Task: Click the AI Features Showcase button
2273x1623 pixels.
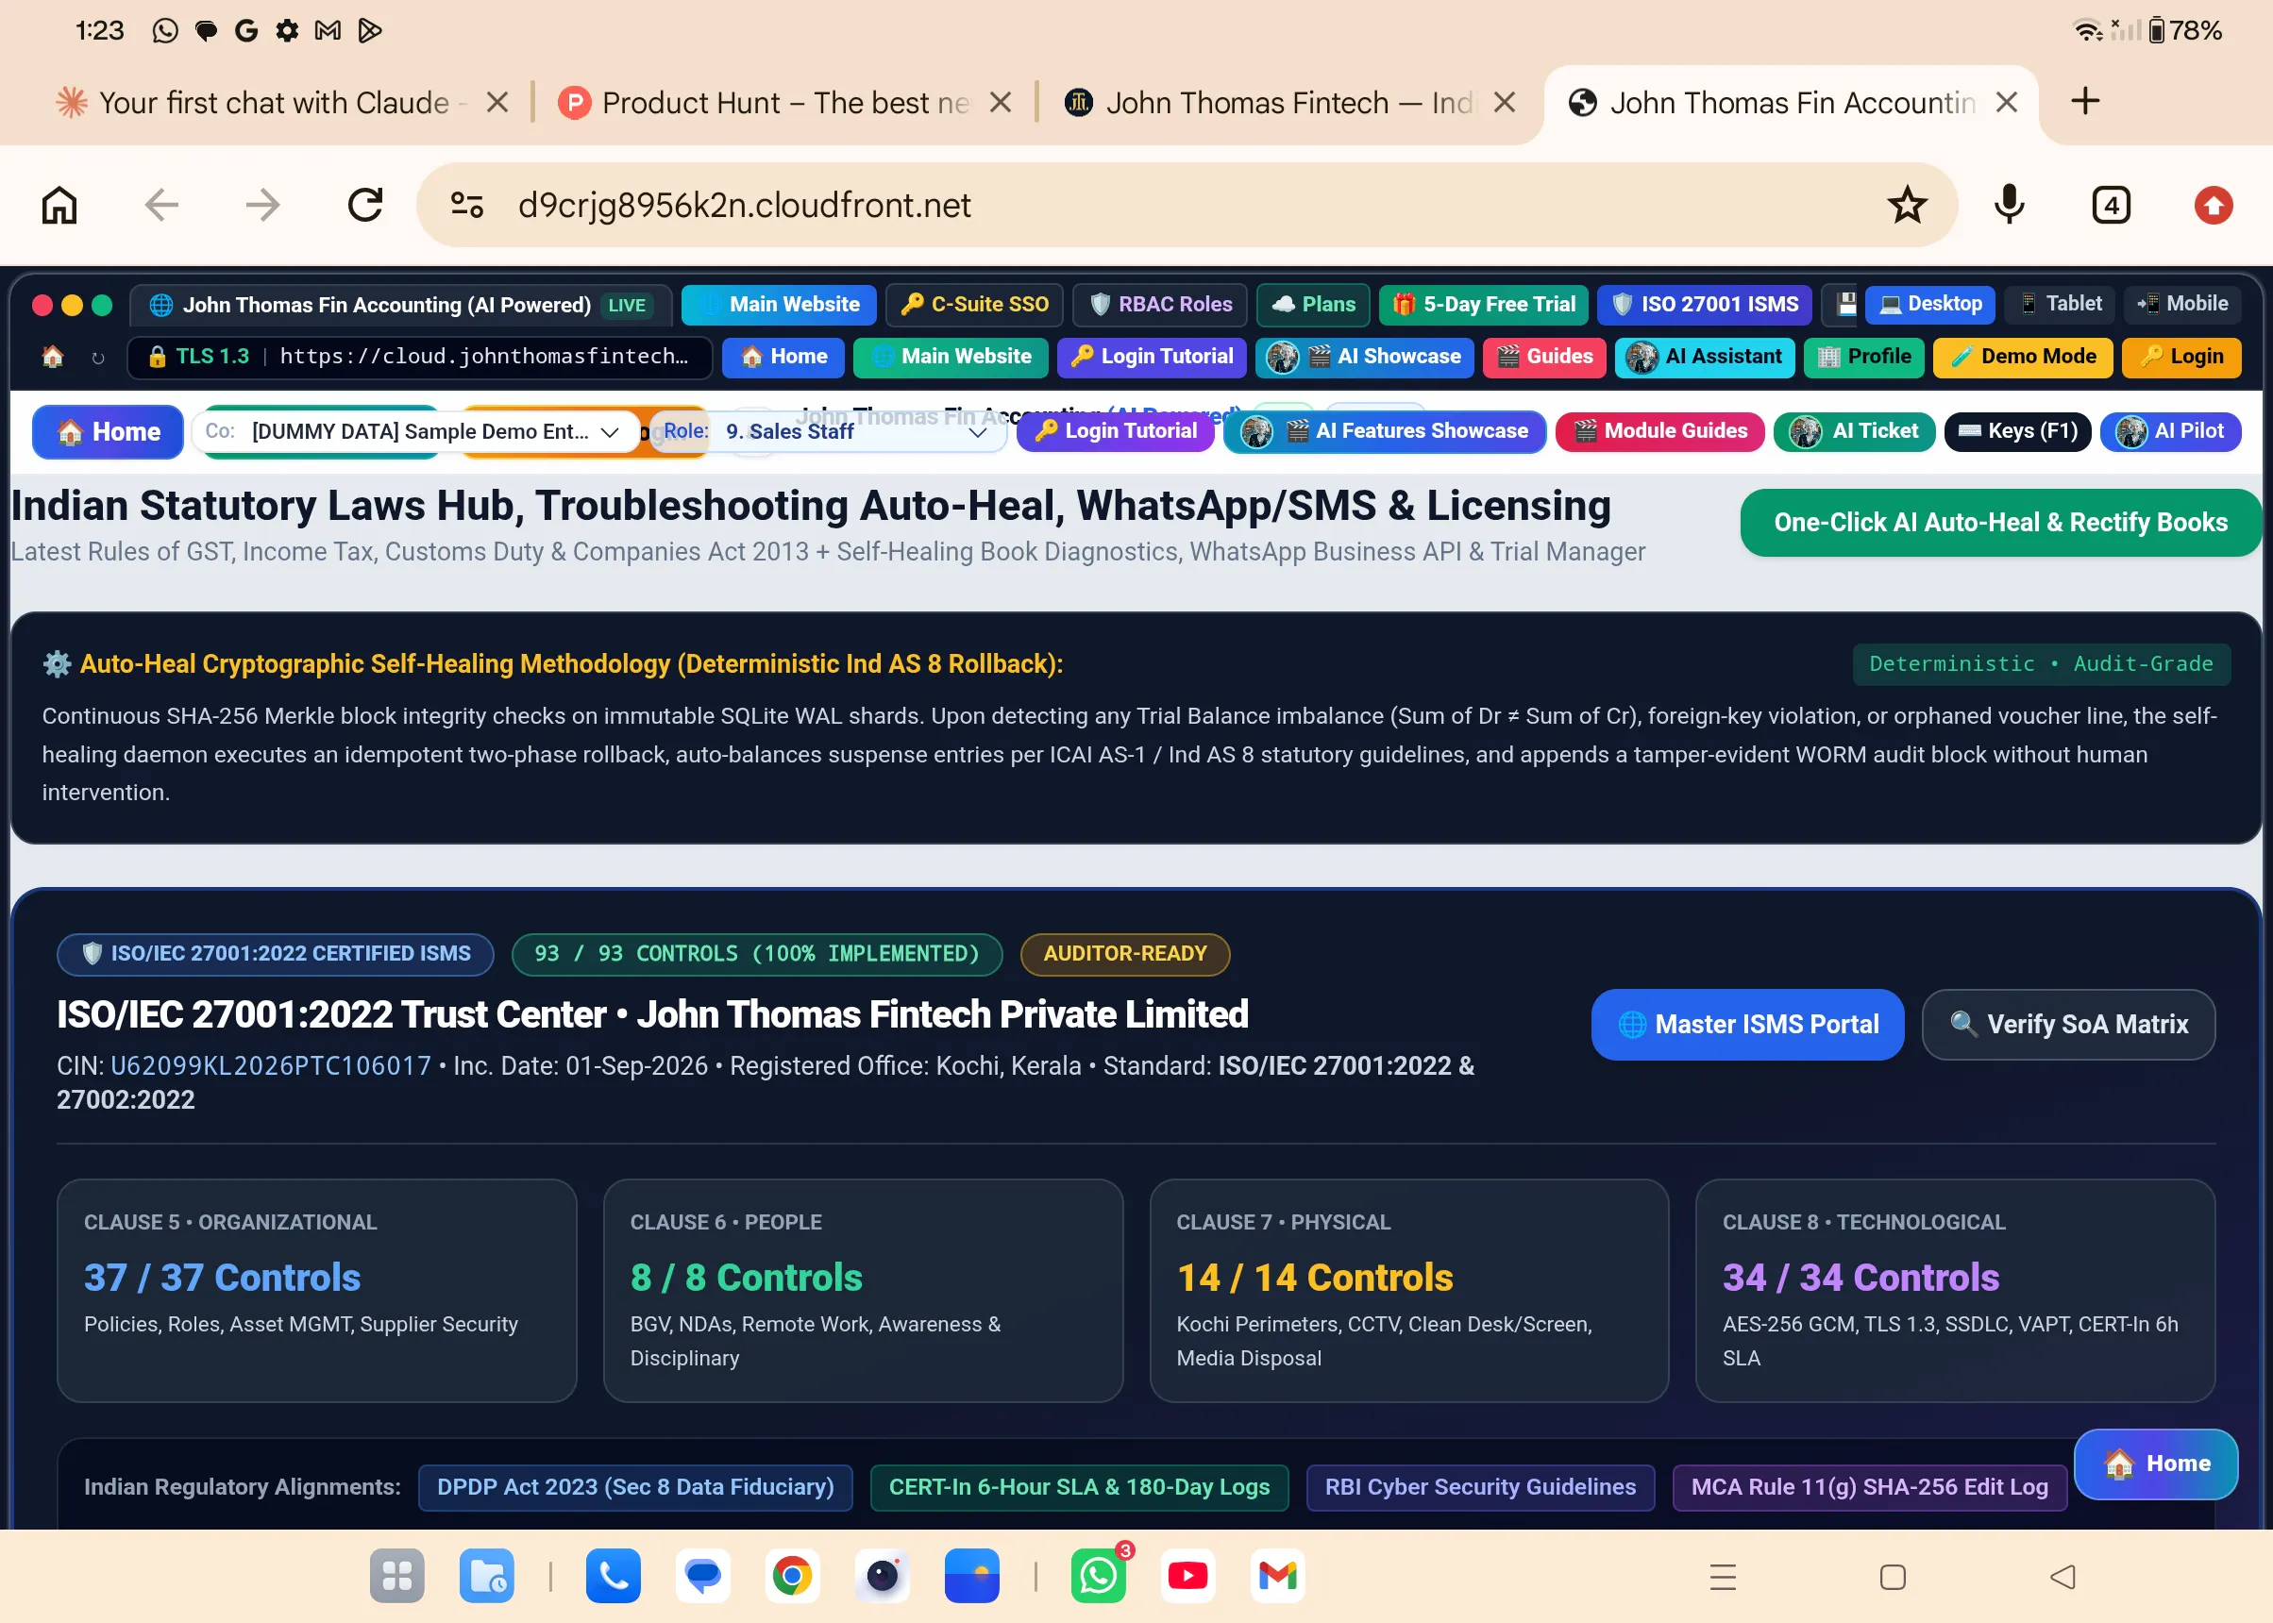Action: (x=1385, y=432)
